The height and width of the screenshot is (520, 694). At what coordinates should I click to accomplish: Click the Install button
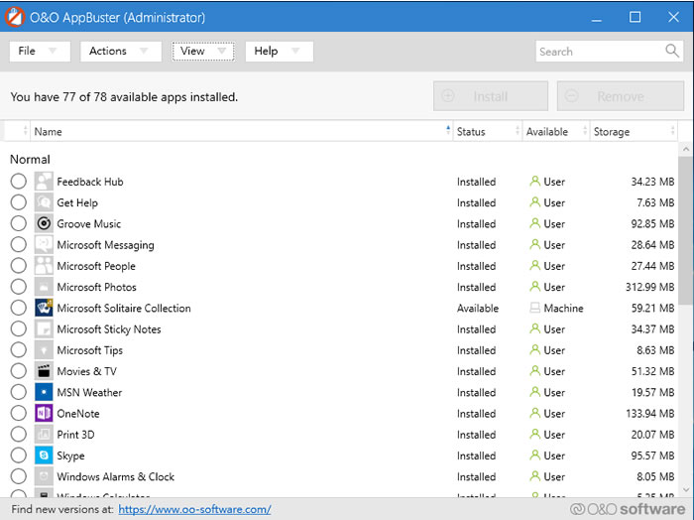[x=491, y=96]
